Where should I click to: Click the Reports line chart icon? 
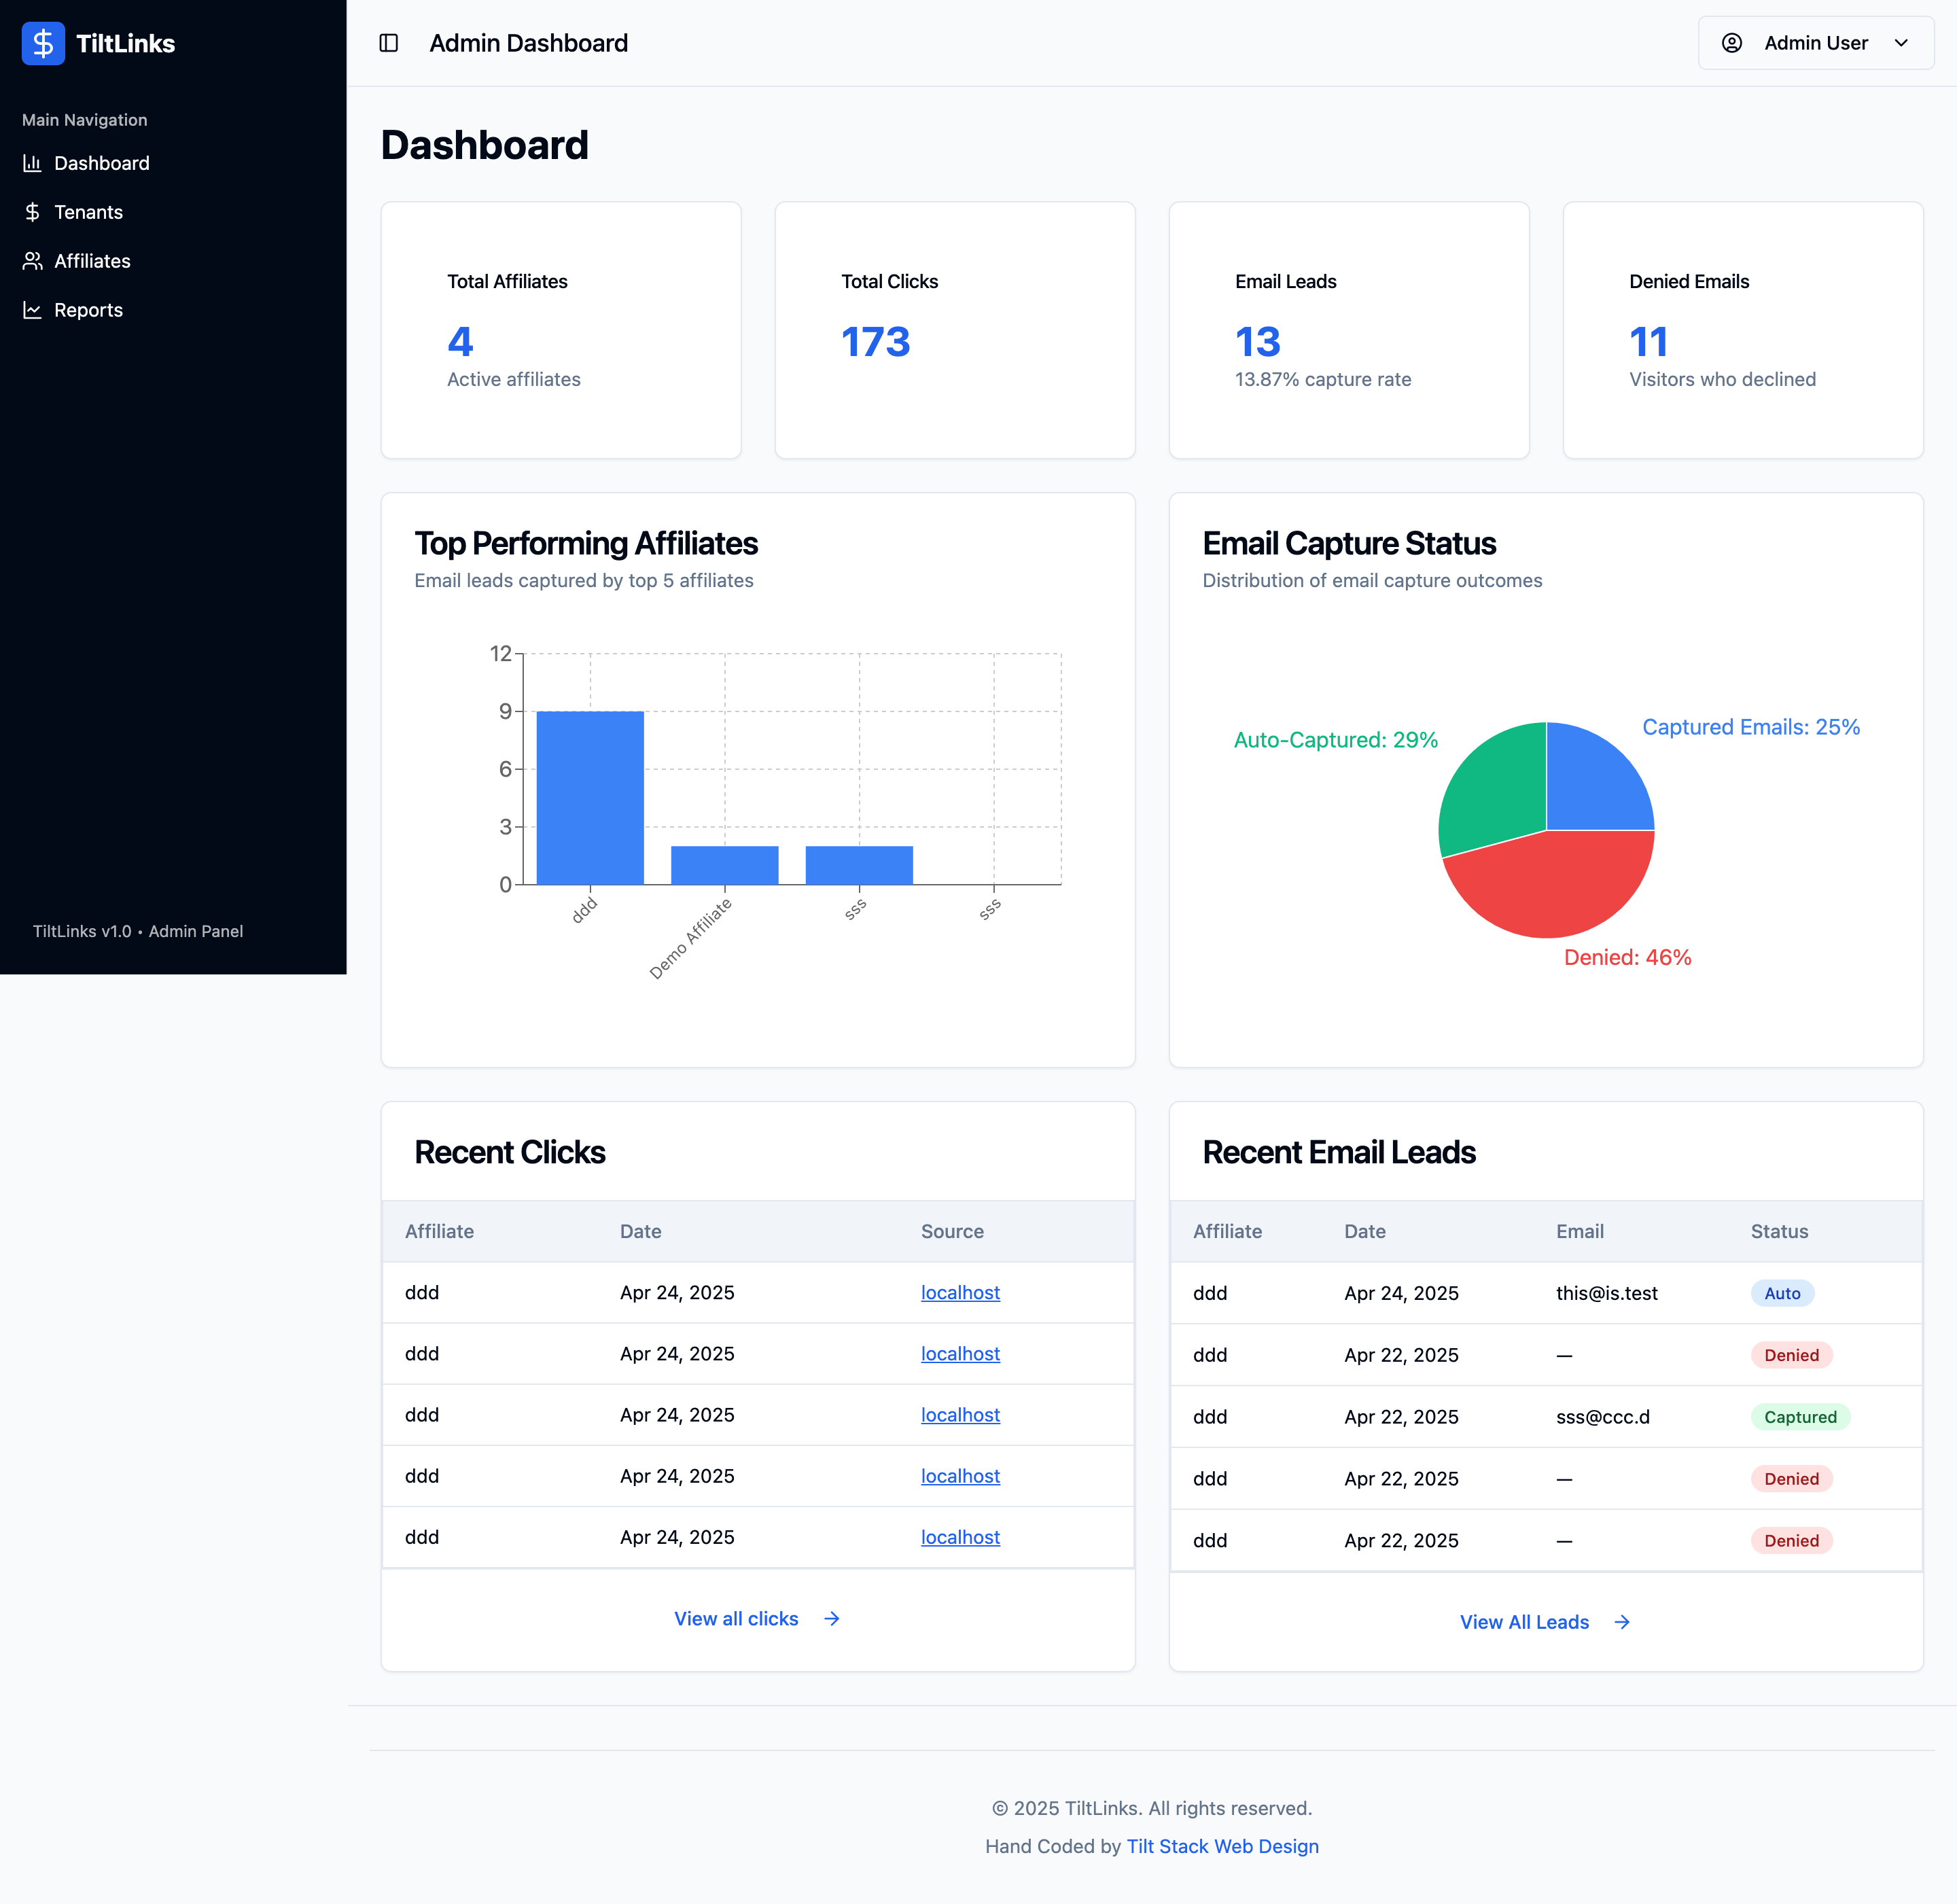click(x=32, y=310)
